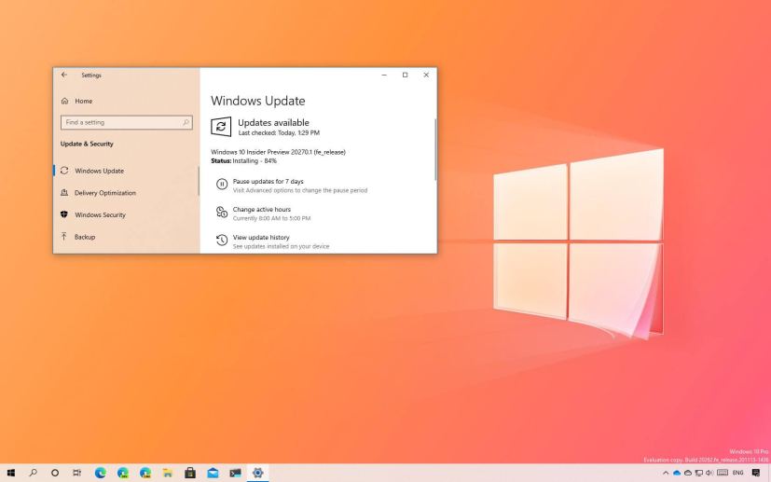
Task: Maximize the Settings window
Action: [406, 75]
